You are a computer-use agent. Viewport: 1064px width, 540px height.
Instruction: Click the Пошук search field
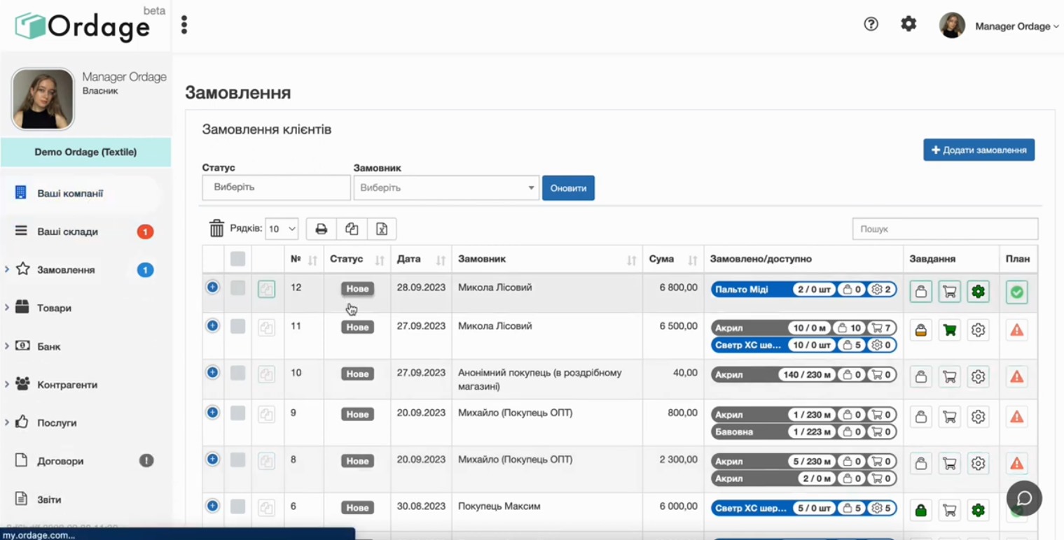point(944,229)
